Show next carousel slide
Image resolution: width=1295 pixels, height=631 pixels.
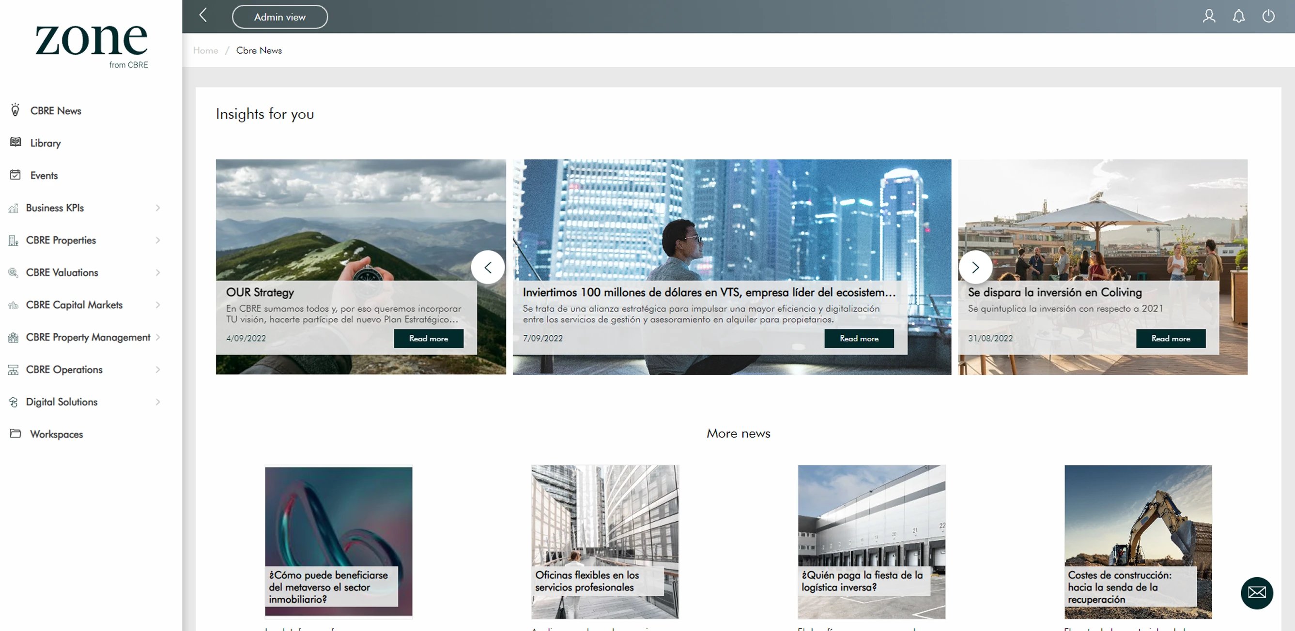coord(975,267)
